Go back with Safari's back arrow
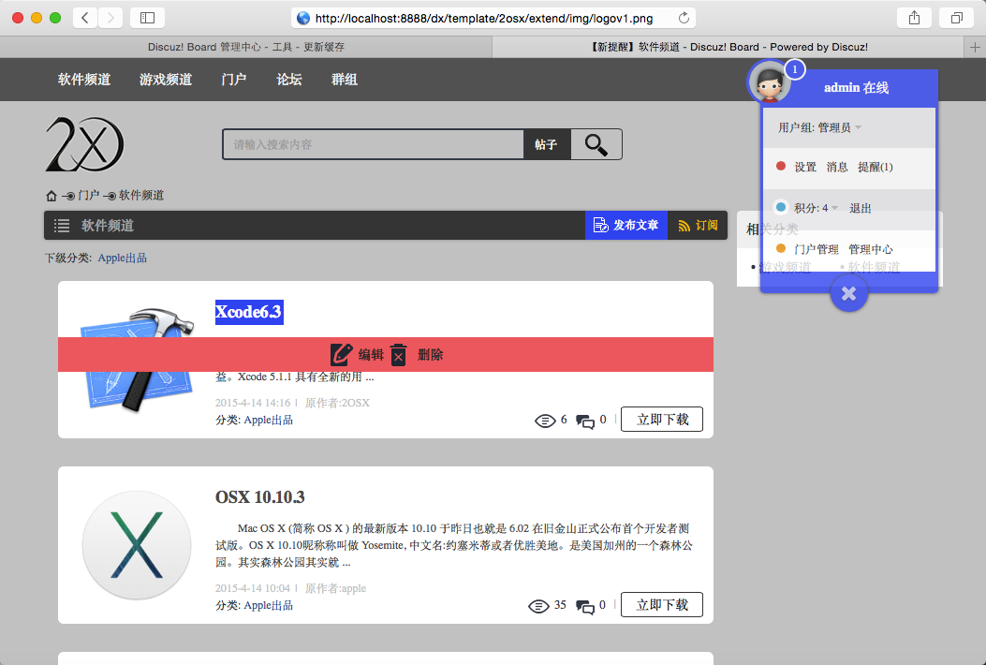 (85, 18)
